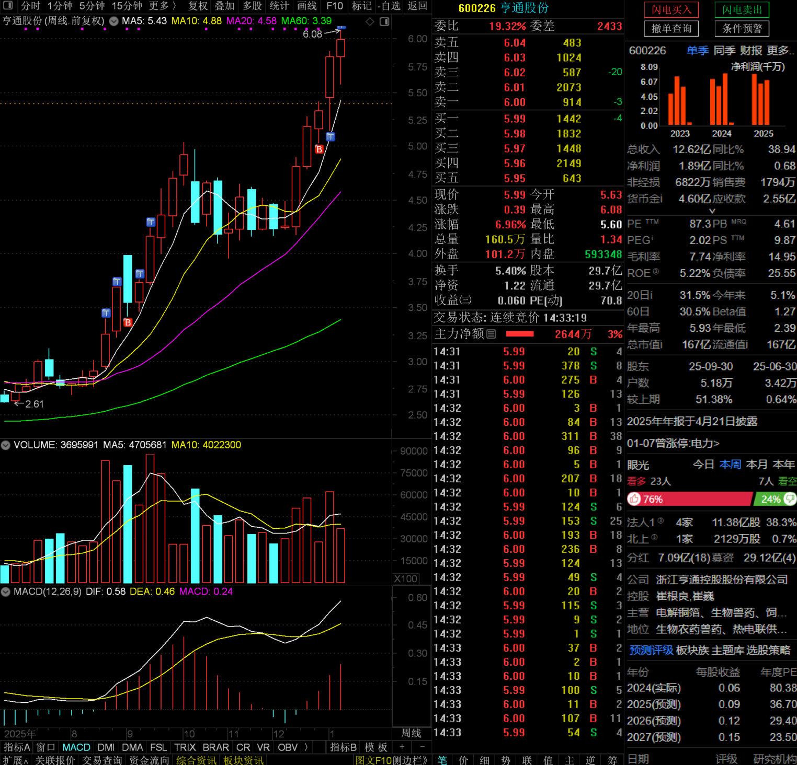The width and height of the screenshot is (797, 765).
Task: Click the 闪电卖出 flash sell button
Action: (742, 10)
